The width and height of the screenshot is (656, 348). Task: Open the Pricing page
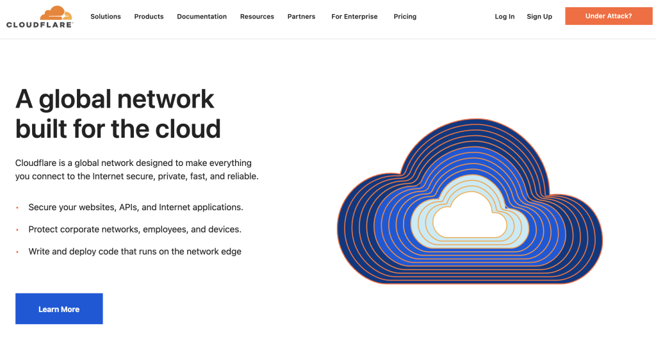405,16
